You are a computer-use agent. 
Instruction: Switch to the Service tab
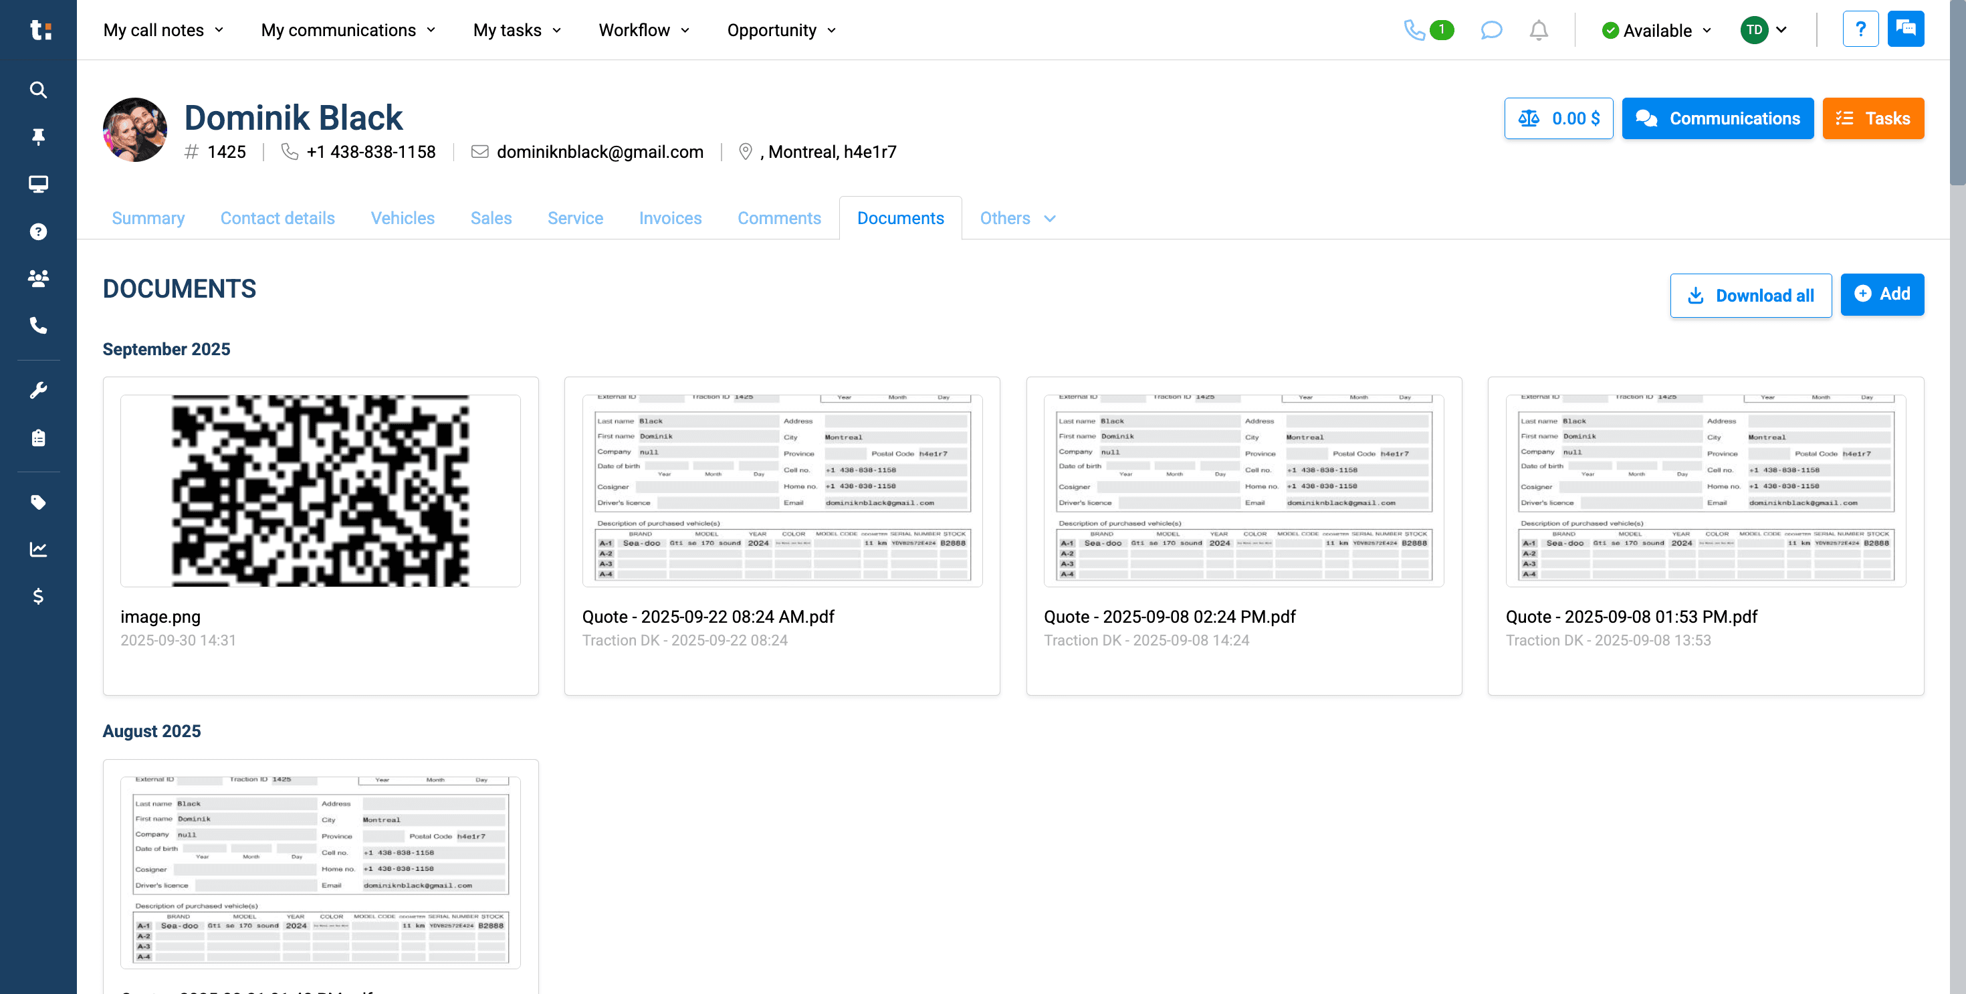[x=576, y=218]
